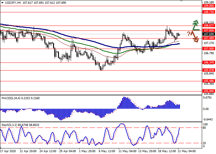Click the 107.850 red price tag
216x154 pixels.
coord(208,30)
